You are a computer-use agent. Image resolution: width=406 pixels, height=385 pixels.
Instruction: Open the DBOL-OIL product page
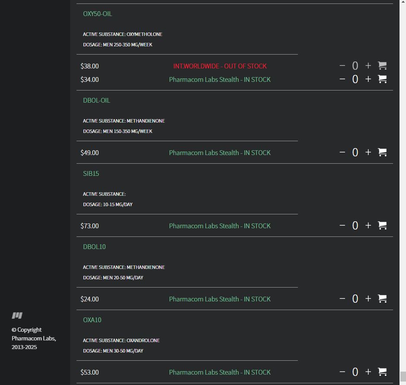click(x=96, y=100)
